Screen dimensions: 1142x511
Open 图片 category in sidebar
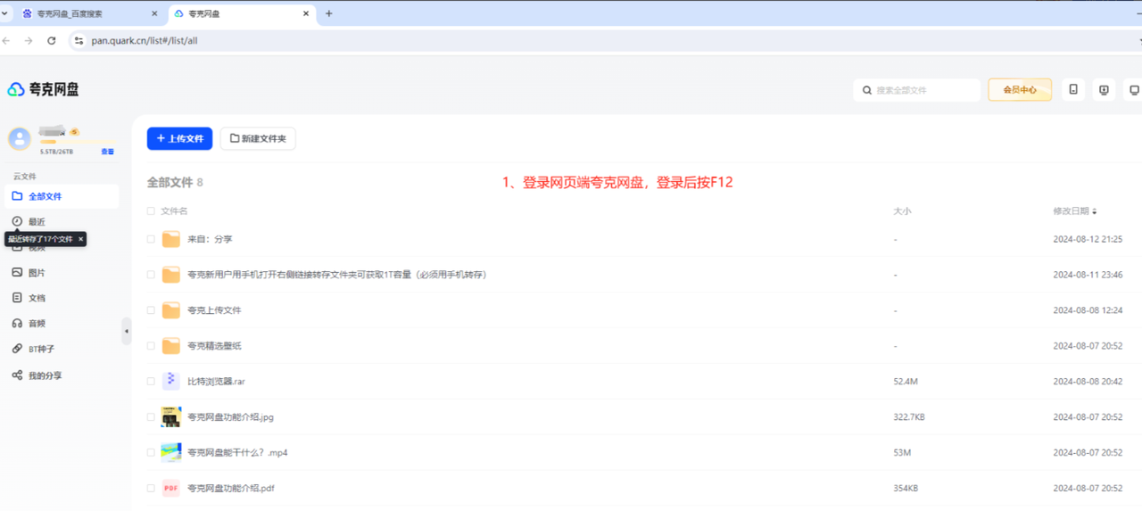37,273
